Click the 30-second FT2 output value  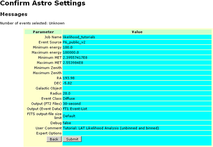[72, 104]
